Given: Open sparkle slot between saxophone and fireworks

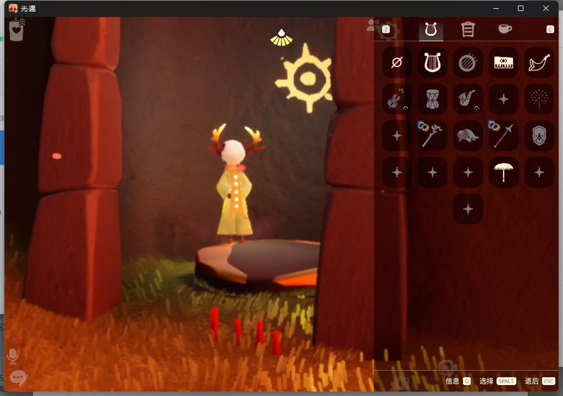Looking at the screenshot, I should pyautogui.click(x=504, y=99).
